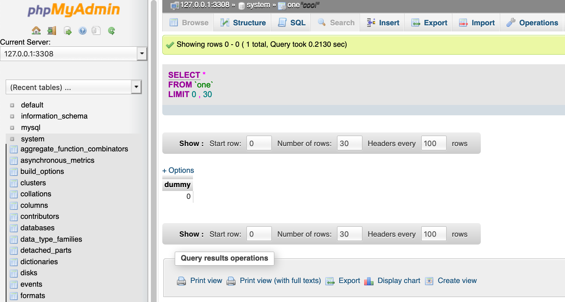
Task: Open the Import tab
Action: click(x=476, y=22)
